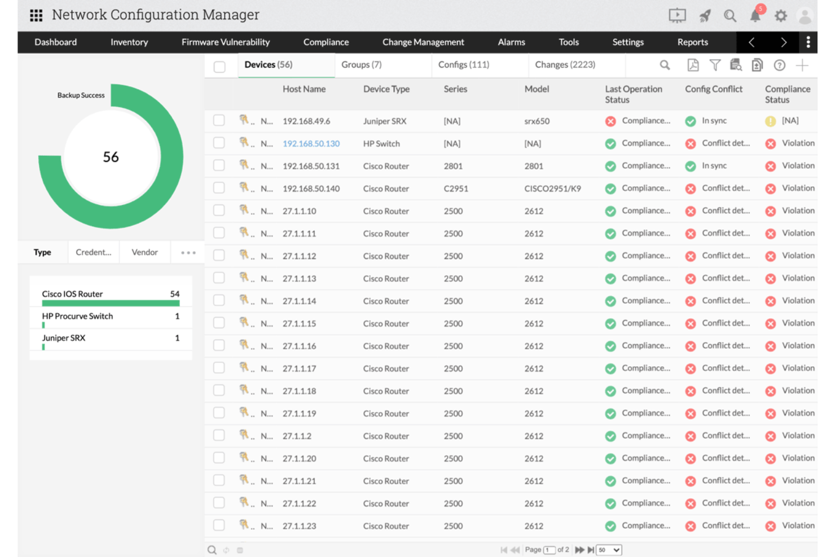The height and width of the screenshot is (557, 835).
Task: Open device 192.168.50.130 link
Action: point(311,143)
